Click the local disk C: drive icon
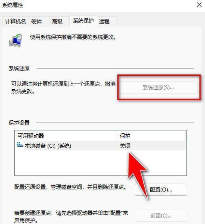 pos(20,145)
